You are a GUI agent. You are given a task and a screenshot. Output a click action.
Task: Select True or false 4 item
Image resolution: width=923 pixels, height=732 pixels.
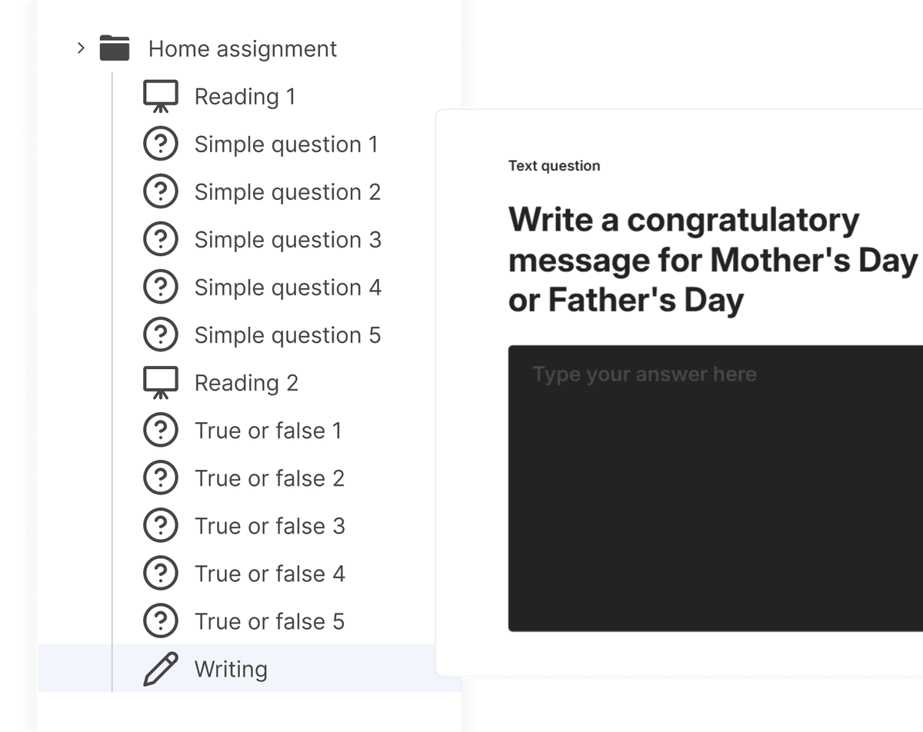pyautogui.click(x=269, y=574)
